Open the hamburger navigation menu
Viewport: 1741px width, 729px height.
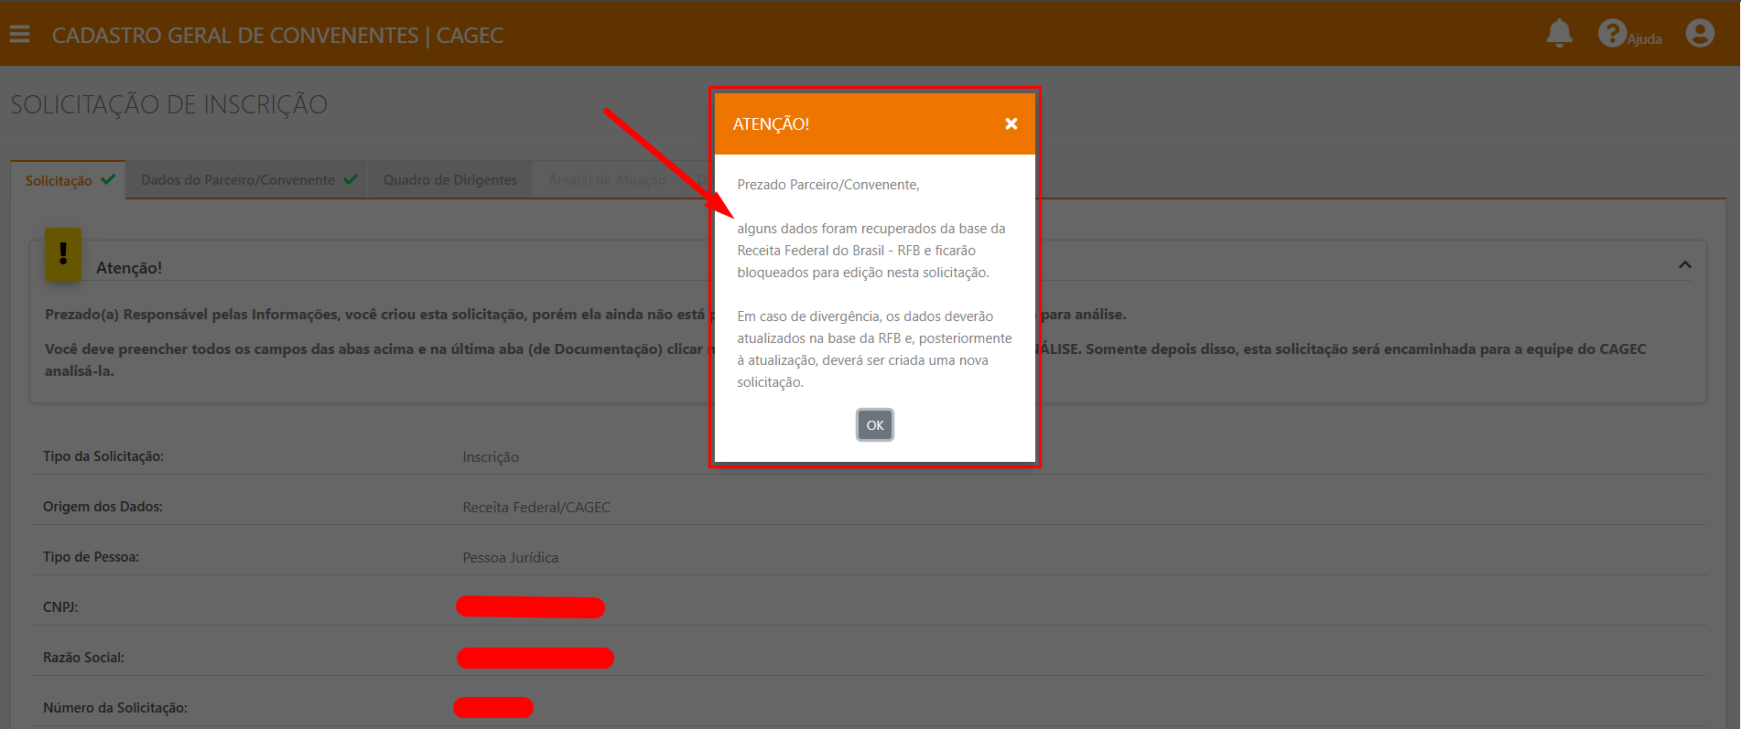click(20, 35)
